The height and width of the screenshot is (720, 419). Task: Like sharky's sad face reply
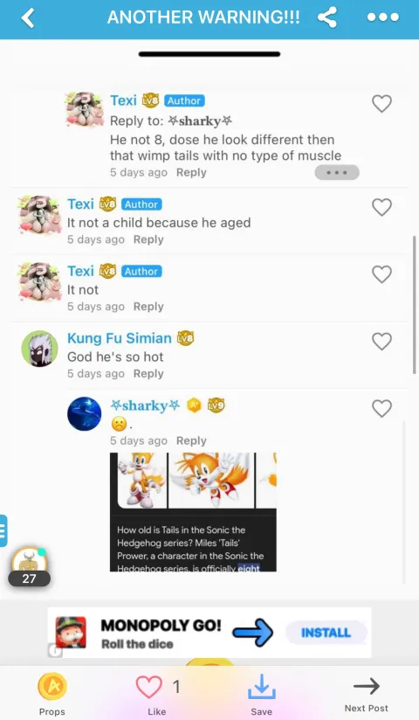coord(381,409)
